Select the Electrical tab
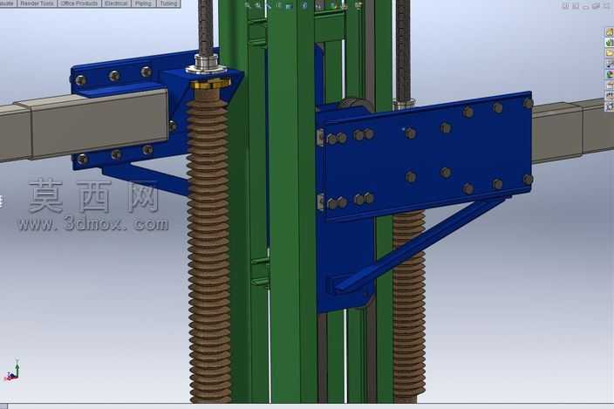The height and width of the screenshot is (409, 614). click(x=116, y=3)
